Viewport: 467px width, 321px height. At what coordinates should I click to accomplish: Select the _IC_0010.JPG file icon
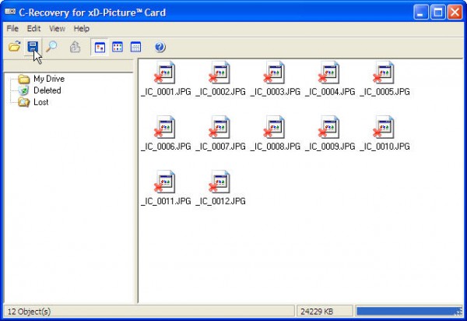[x=384, y=127]
